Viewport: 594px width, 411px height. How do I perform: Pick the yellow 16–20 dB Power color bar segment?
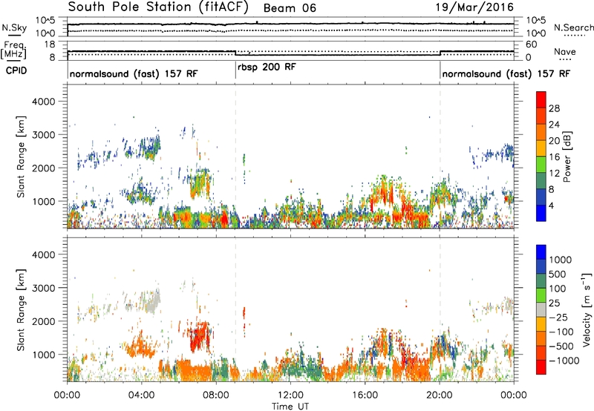[541, 148]
